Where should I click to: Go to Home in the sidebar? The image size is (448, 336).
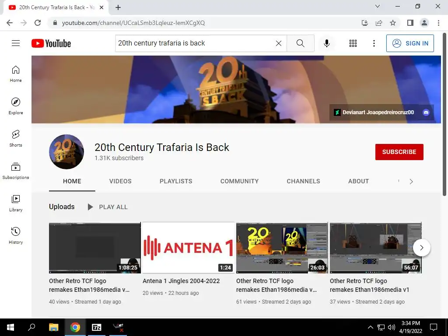tap(16, 74)
